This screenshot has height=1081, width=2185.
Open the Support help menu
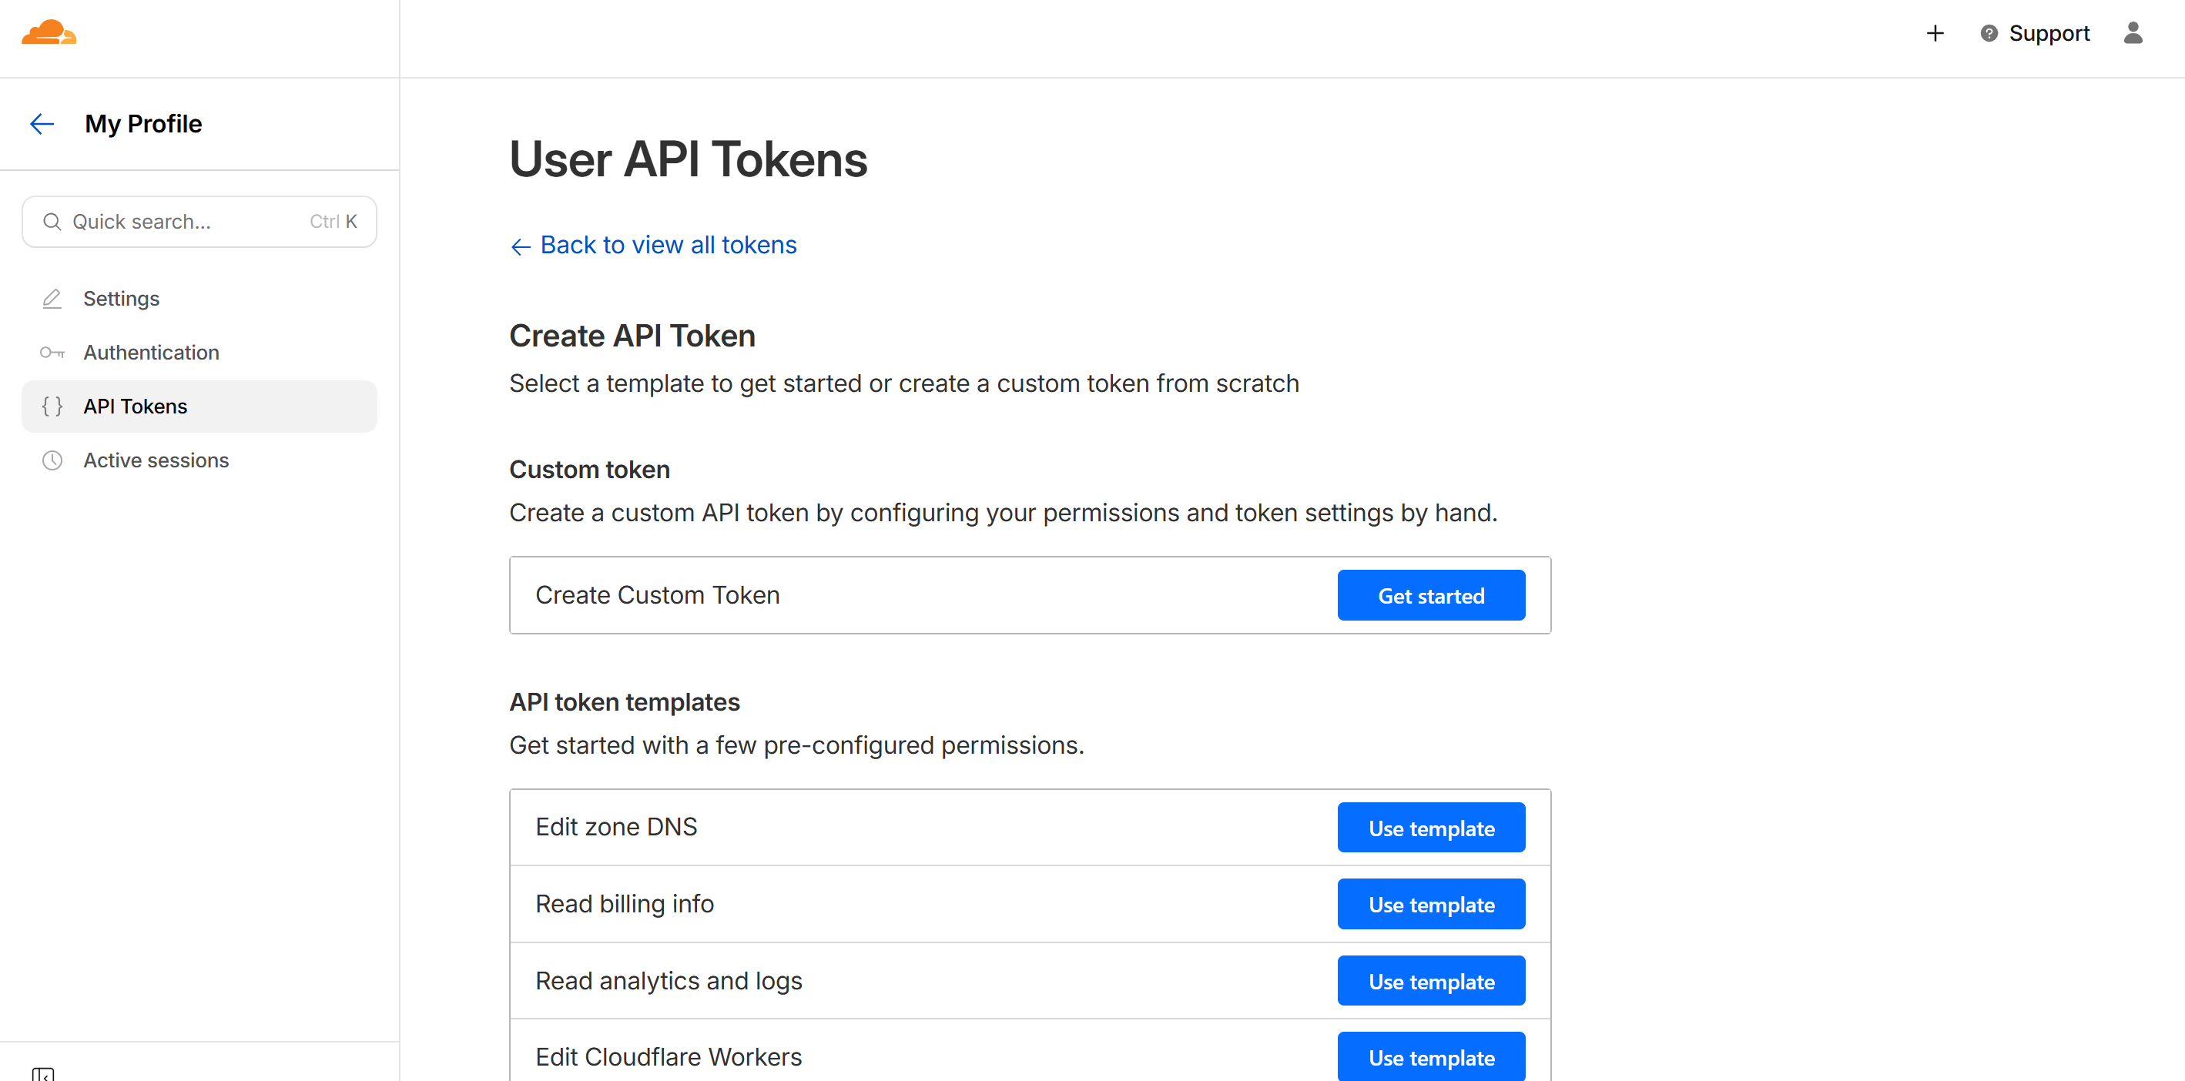[x=2035, y=33]
